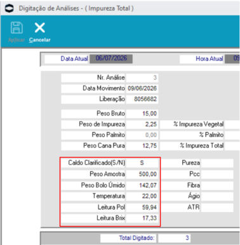This screenshot has height=245, width=240.
Task: Click the Temperatura field 22,00
Action: [x=142, y=196]
